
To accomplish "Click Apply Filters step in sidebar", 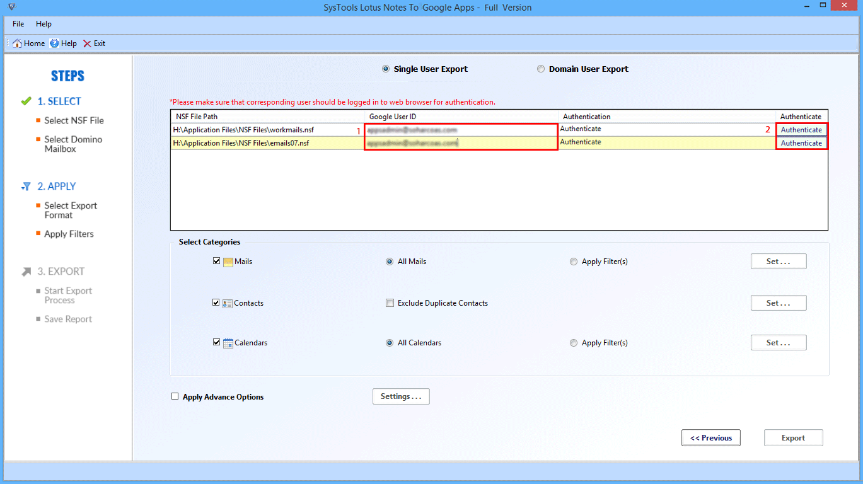I will click(x=69, y=234).
